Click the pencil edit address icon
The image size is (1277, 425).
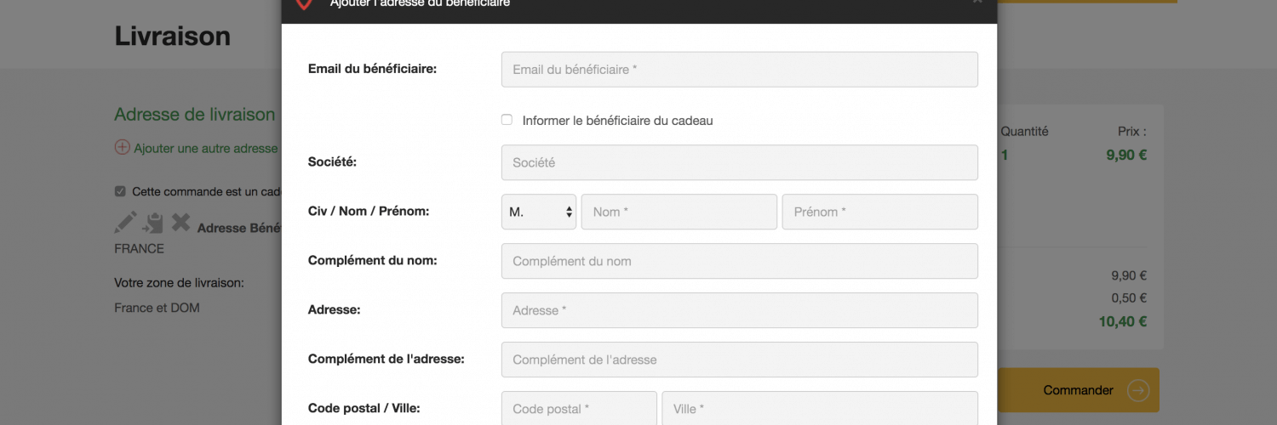(x=125, y=223)
